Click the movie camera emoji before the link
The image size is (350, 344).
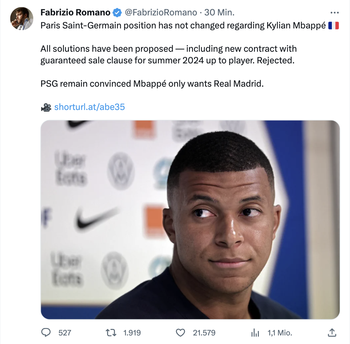[x=46, y=107]
